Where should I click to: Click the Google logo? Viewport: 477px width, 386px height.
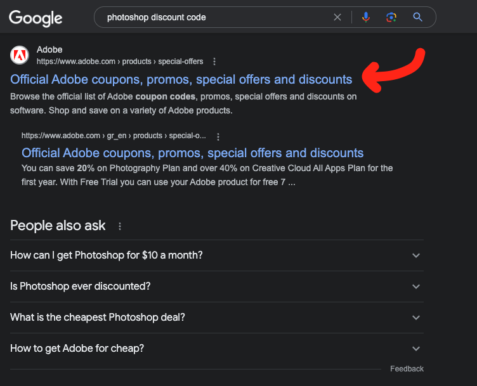click(36, 18)
